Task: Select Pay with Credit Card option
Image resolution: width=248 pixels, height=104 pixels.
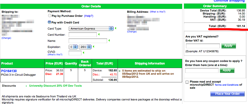Action: [50, 22]
